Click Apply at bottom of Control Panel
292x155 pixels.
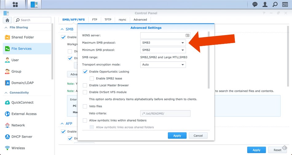[256, 150]
